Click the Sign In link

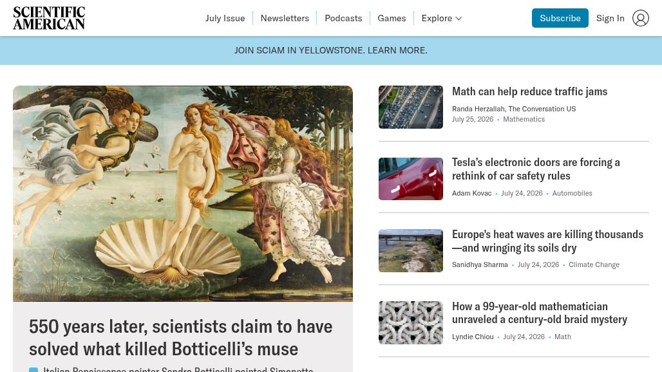(610, 18)
